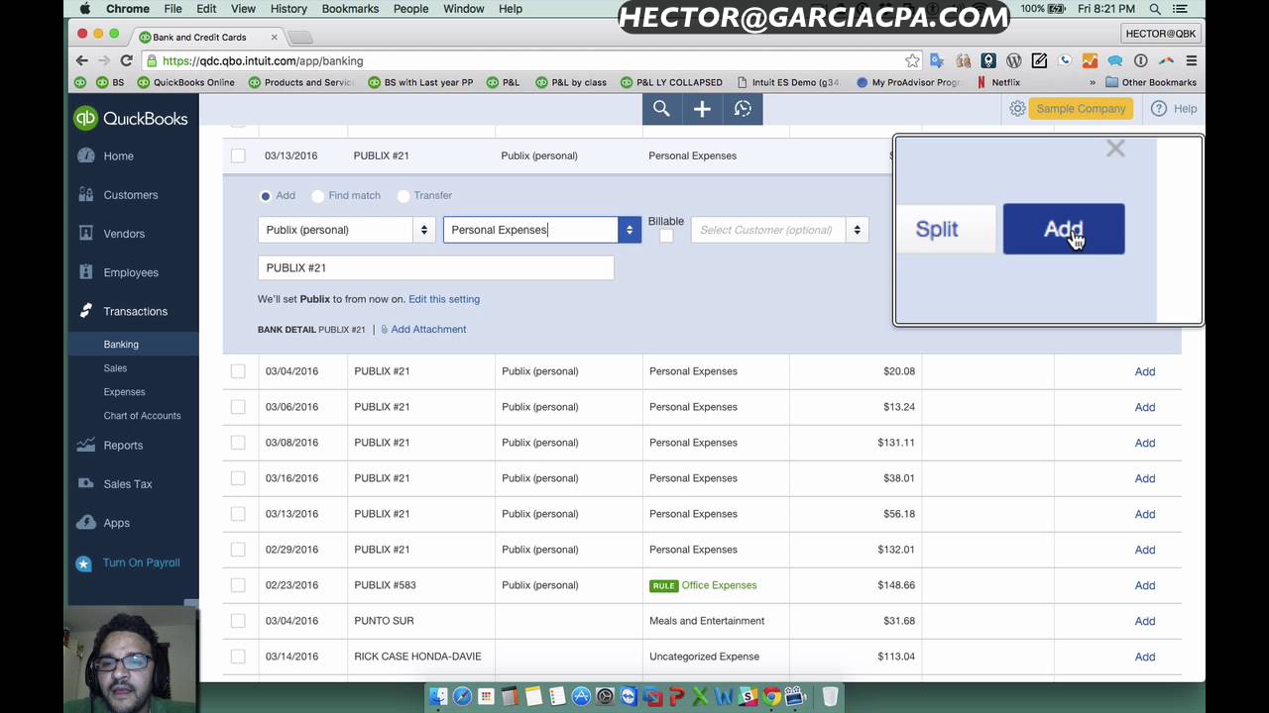Select Banking under Transactions

pyautogui.click(x=121, y=345)
